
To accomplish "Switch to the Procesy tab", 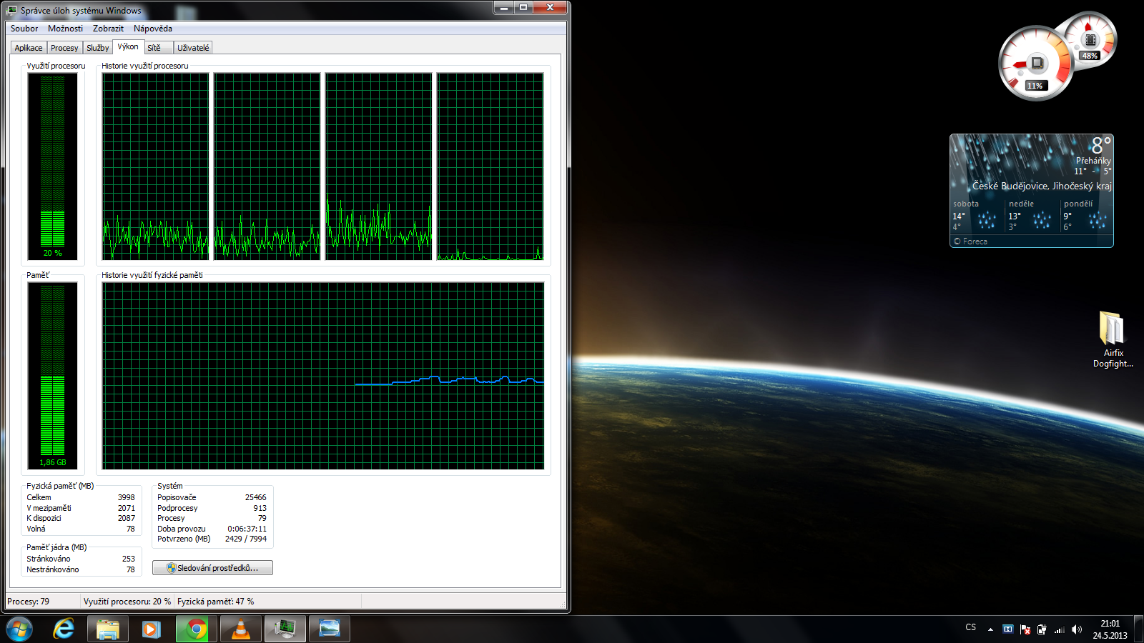I will pyautogui.click(x=64, y=48).
